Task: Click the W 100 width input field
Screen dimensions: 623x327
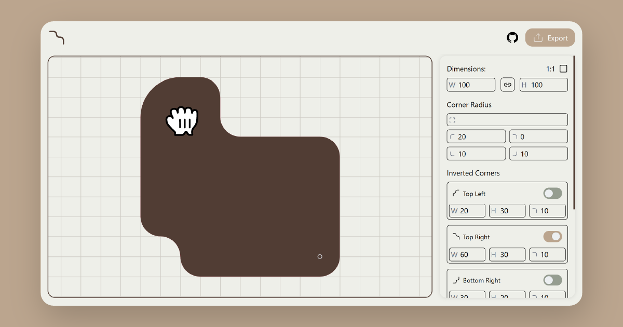Action: click(x=471, y=84)
